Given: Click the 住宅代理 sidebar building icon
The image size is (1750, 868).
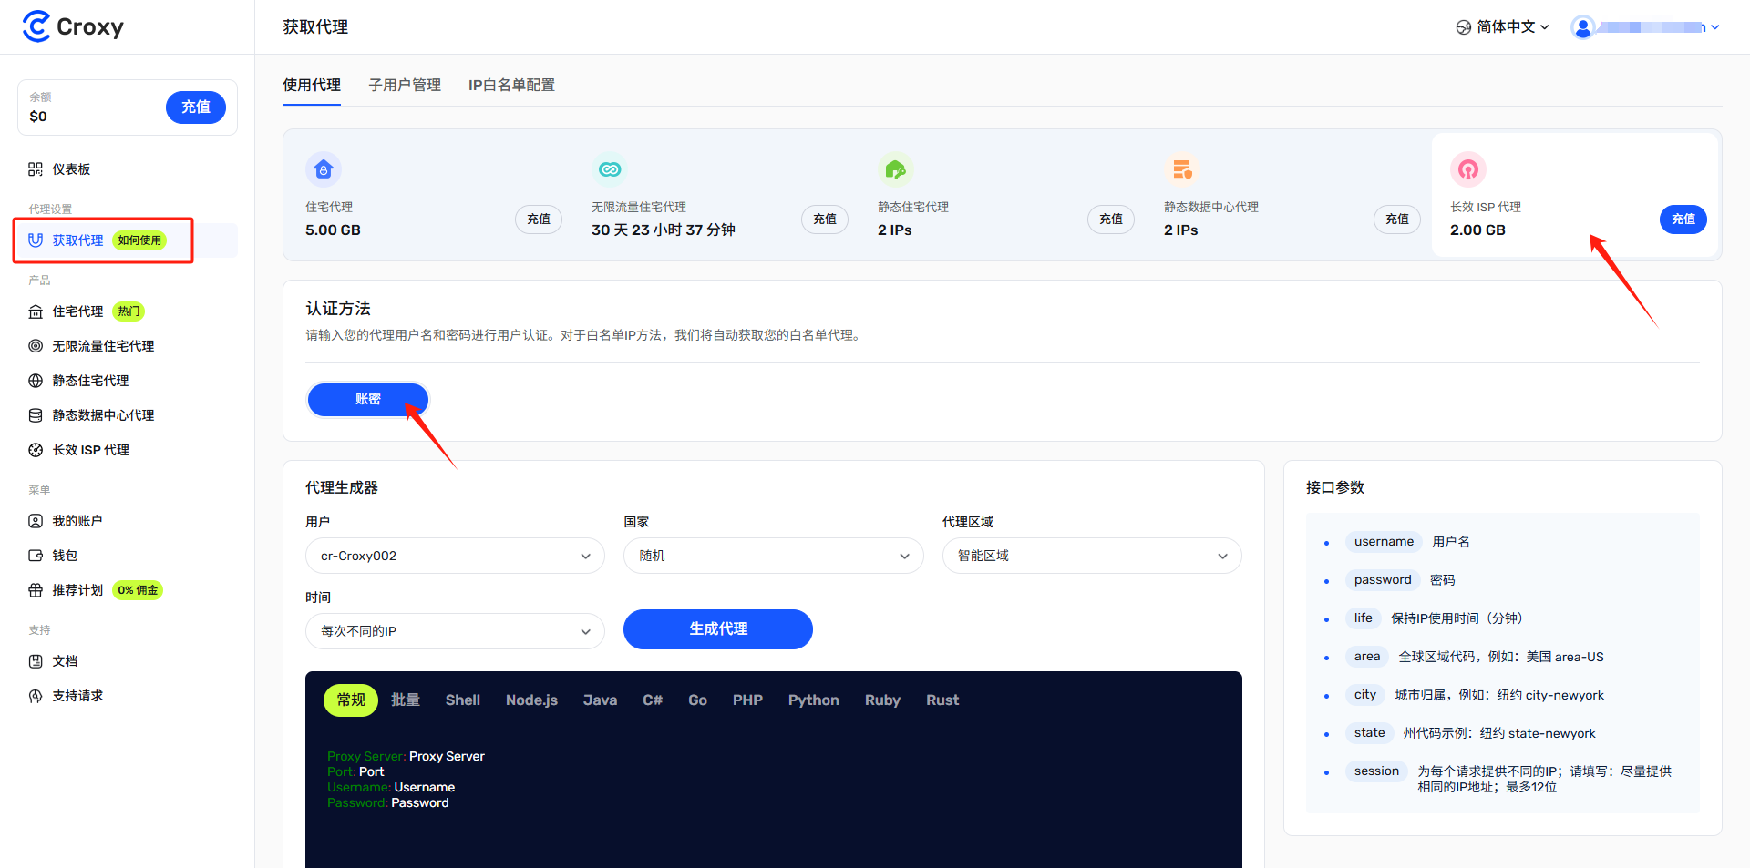Looking at the screenshot, I should [x=36, y=311].
